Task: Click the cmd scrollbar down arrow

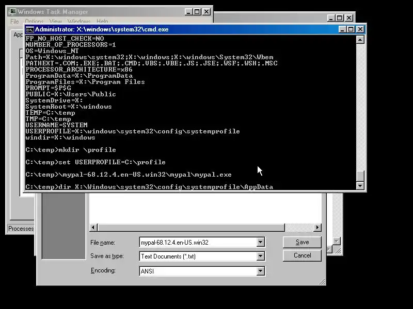Action: [360, 186]
